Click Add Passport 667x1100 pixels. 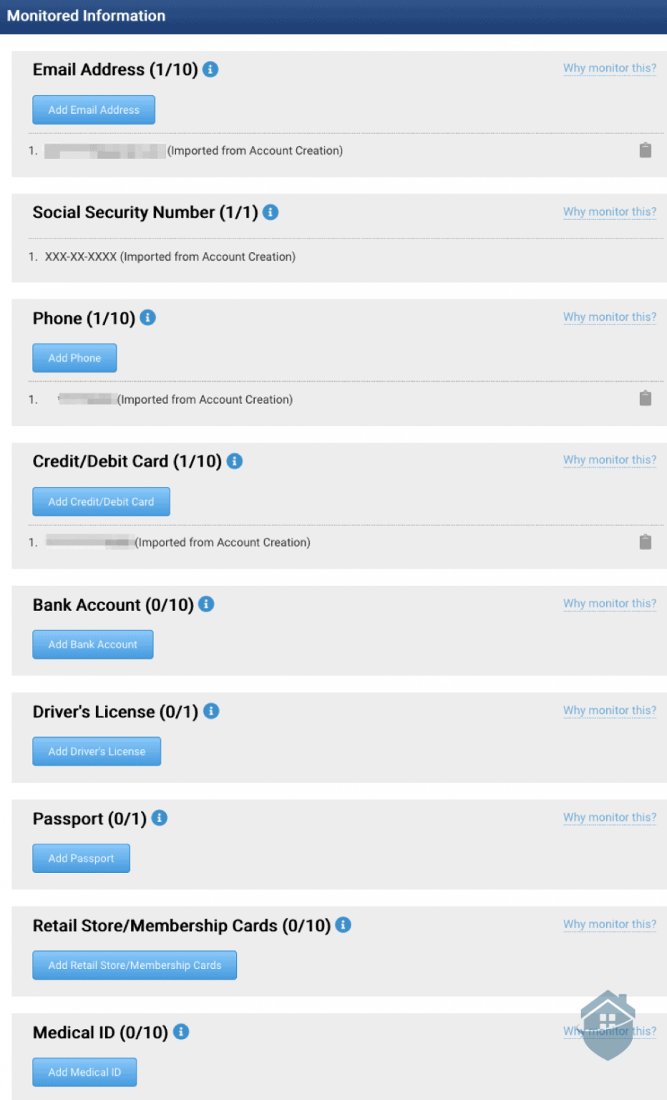click(x=81, y=858)
